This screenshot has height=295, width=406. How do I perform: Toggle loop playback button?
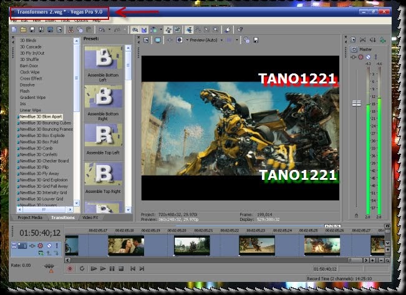point(82,269)
